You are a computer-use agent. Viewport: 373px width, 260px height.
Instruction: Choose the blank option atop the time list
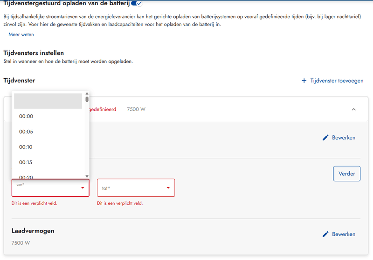point(48,101)
